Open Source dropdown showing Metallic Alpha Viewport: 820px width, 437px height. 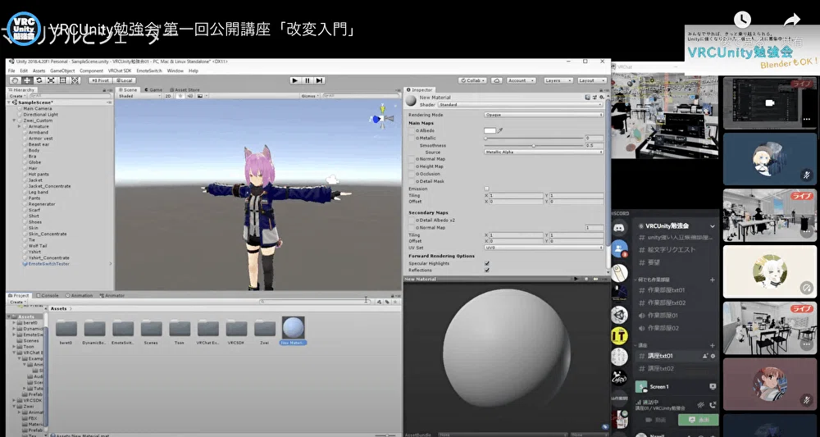coord(544,152)
